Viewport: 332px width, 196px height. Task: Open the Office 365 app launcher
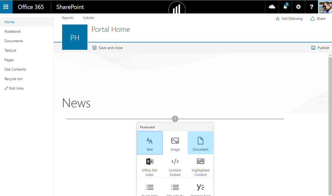6,7
